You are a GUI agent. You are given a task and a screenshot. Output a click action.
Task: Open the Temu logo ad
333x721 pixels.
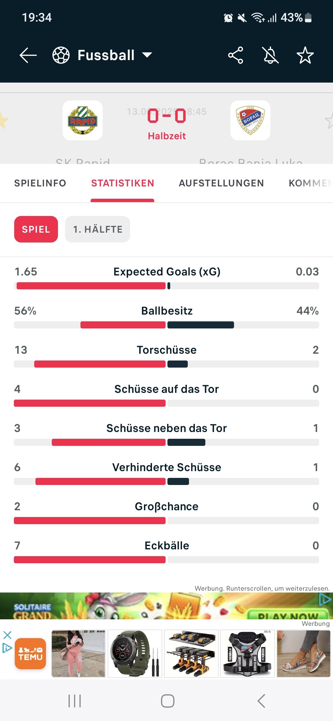(30, 654)
